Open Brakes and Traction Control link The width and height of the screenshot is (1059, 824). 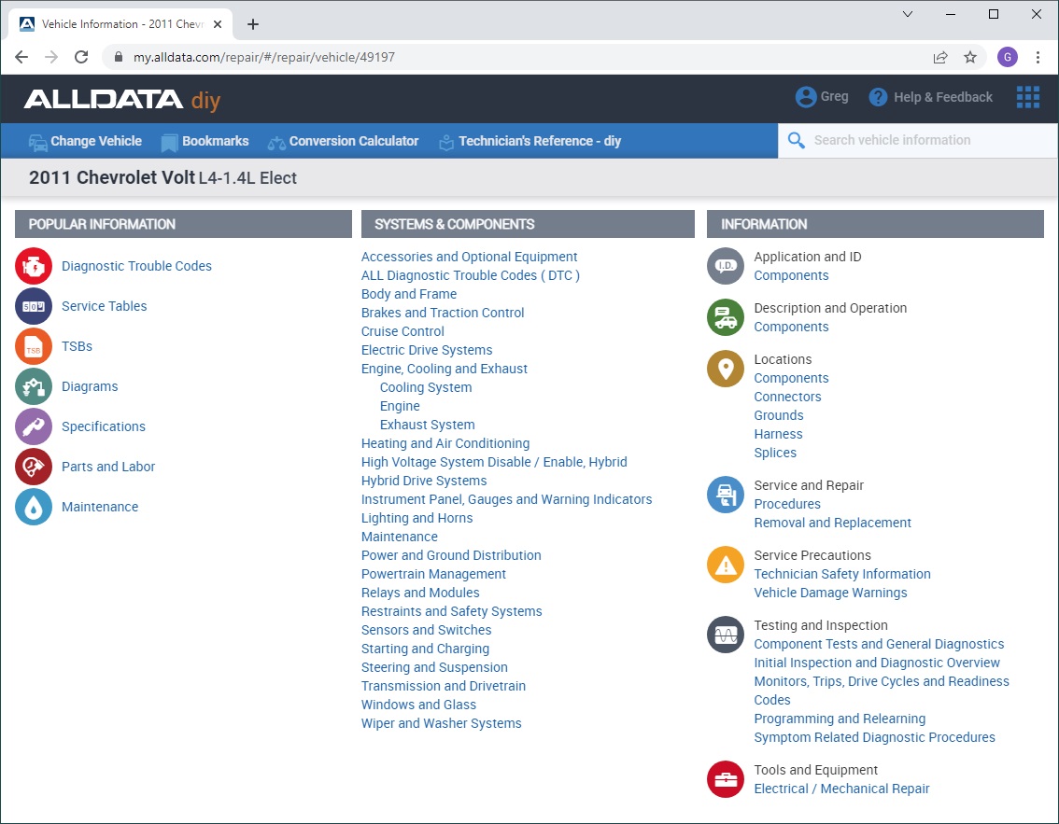pyautogui.click(x=443, y=313)
